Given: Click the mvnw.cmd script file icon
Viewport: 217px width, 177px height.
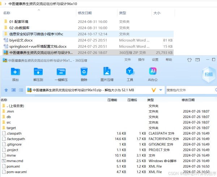Looking at the screenshot, I should coord(4,161).
